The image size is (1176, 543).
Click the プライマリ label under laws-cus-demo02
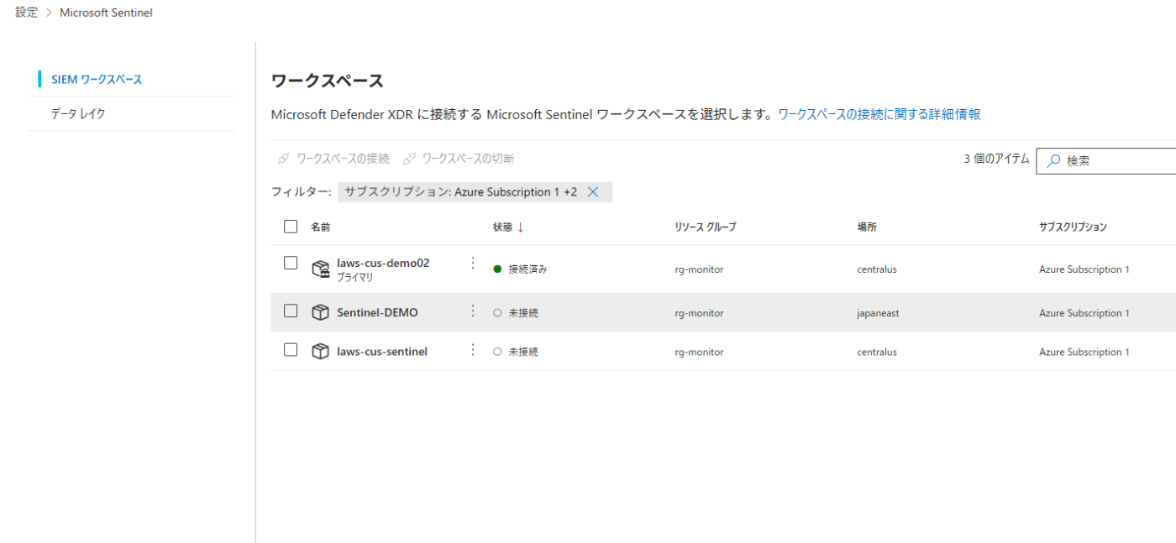[355, 277]
